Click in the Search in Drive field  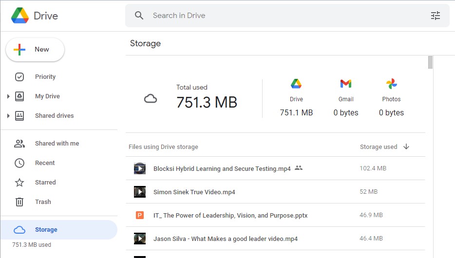coord(287,16)
